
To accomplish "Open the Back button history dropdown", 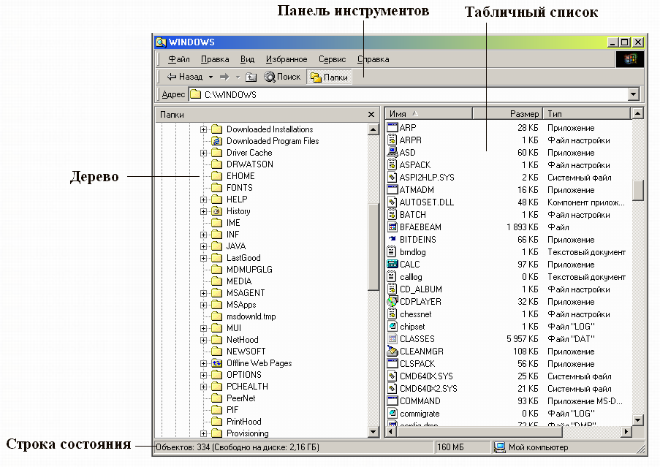I will (x=211, y=77).
